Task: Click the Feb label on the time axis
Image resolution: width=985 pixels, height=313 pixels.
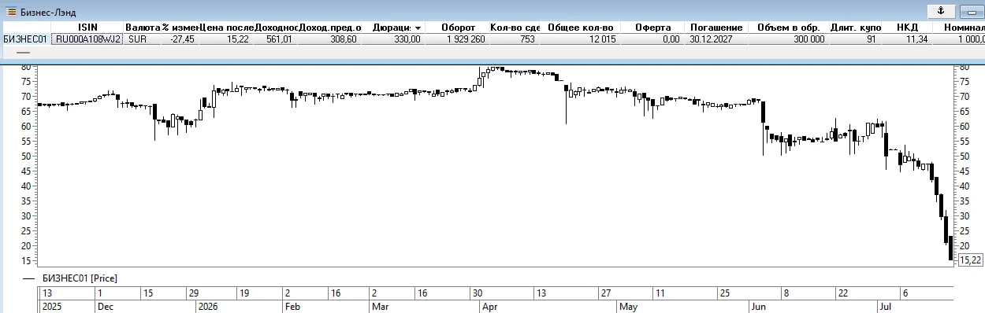Action: click(x=292, y=306)
